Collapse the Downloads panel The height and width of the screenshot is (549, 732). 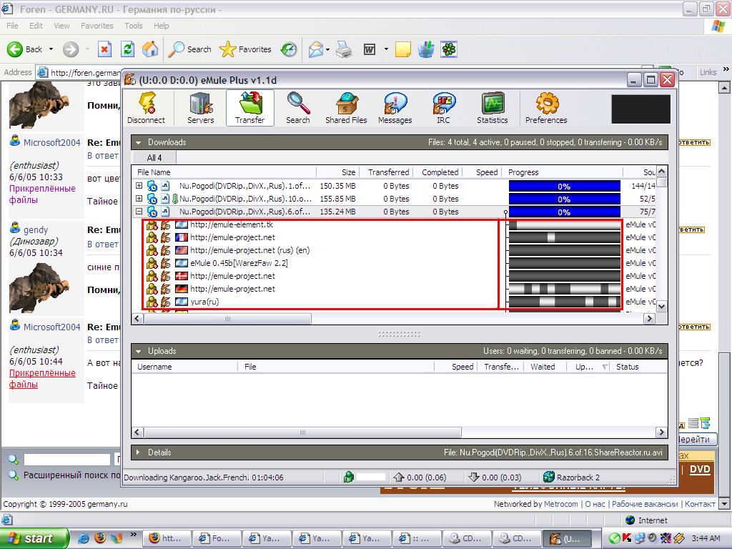[x=138, y=142]
